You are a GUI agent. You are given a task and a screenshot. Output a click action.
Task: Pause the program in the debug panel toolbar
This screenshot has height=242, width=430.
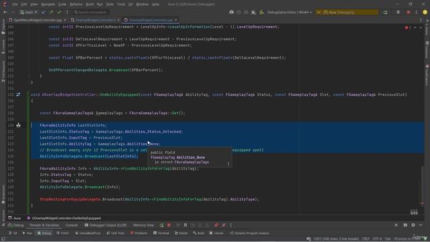point(185,225)
